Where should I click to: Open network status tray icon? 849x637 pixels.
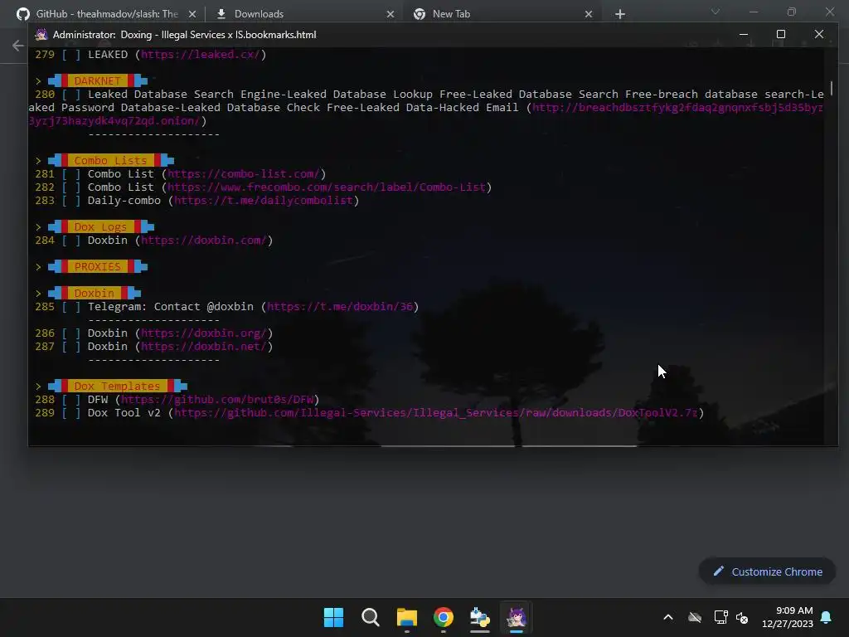[x=720, y=617]
